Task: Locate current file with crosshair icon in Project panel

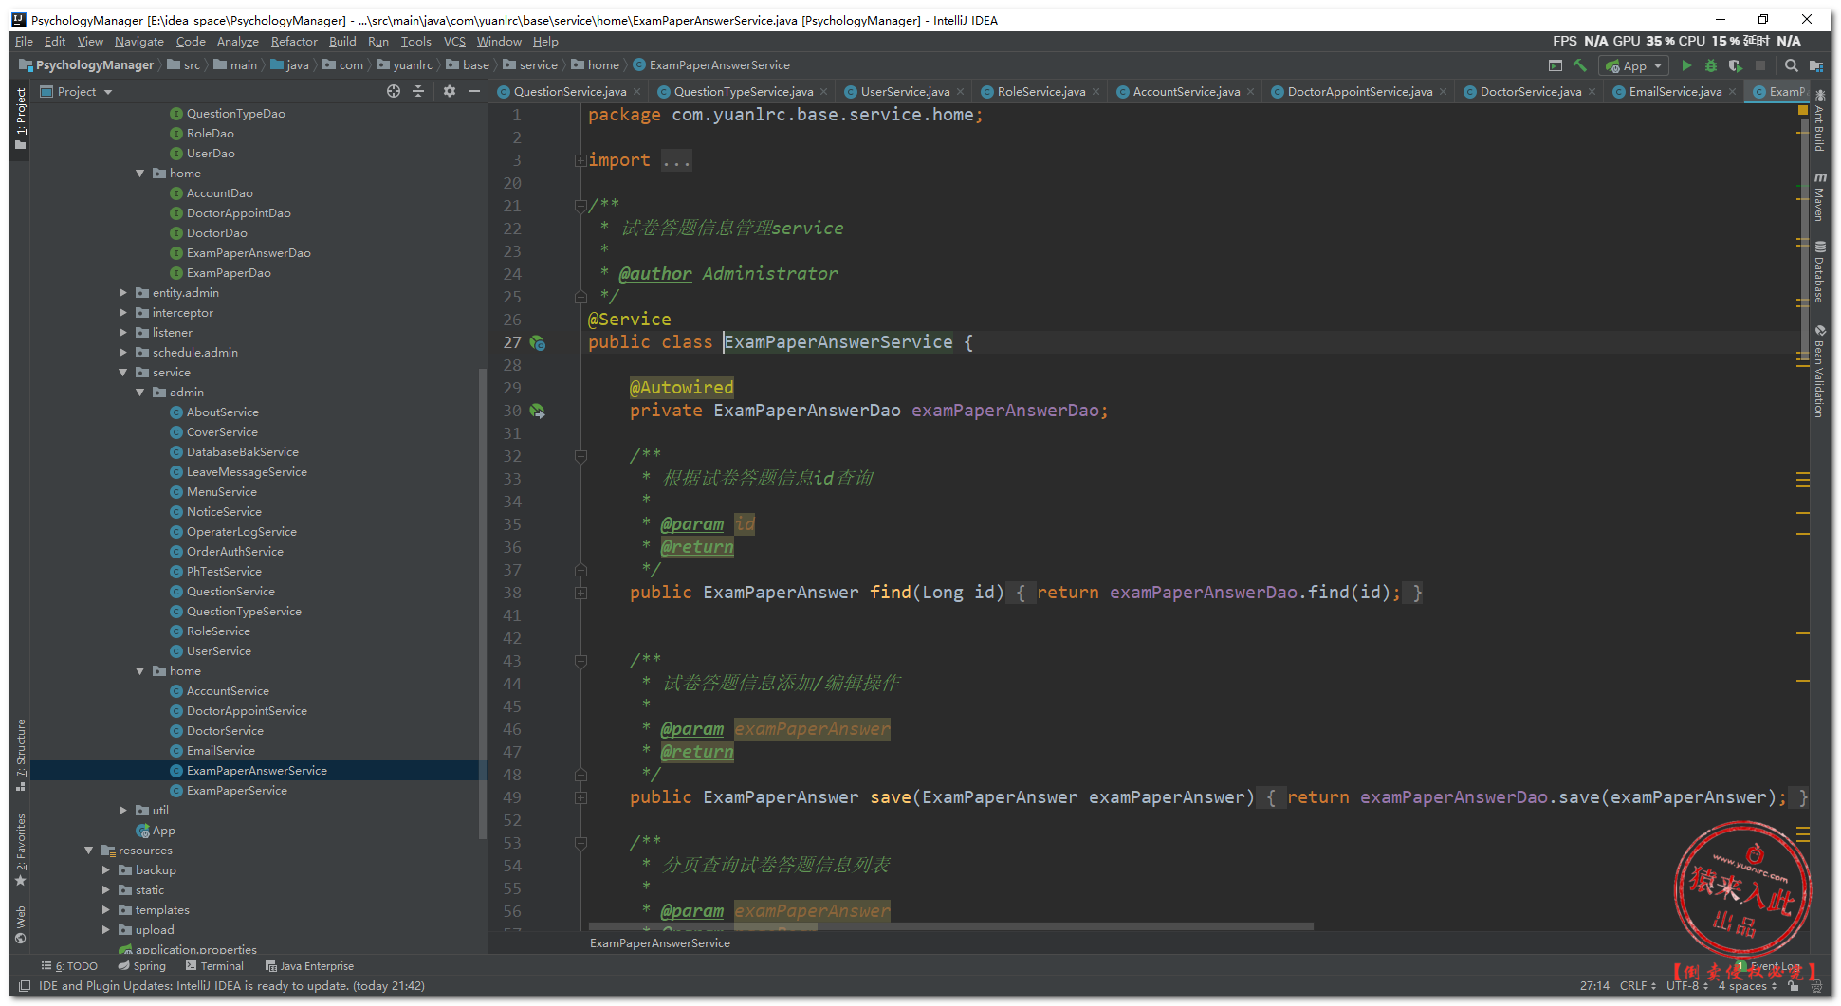Action: (x=394, y=91)
